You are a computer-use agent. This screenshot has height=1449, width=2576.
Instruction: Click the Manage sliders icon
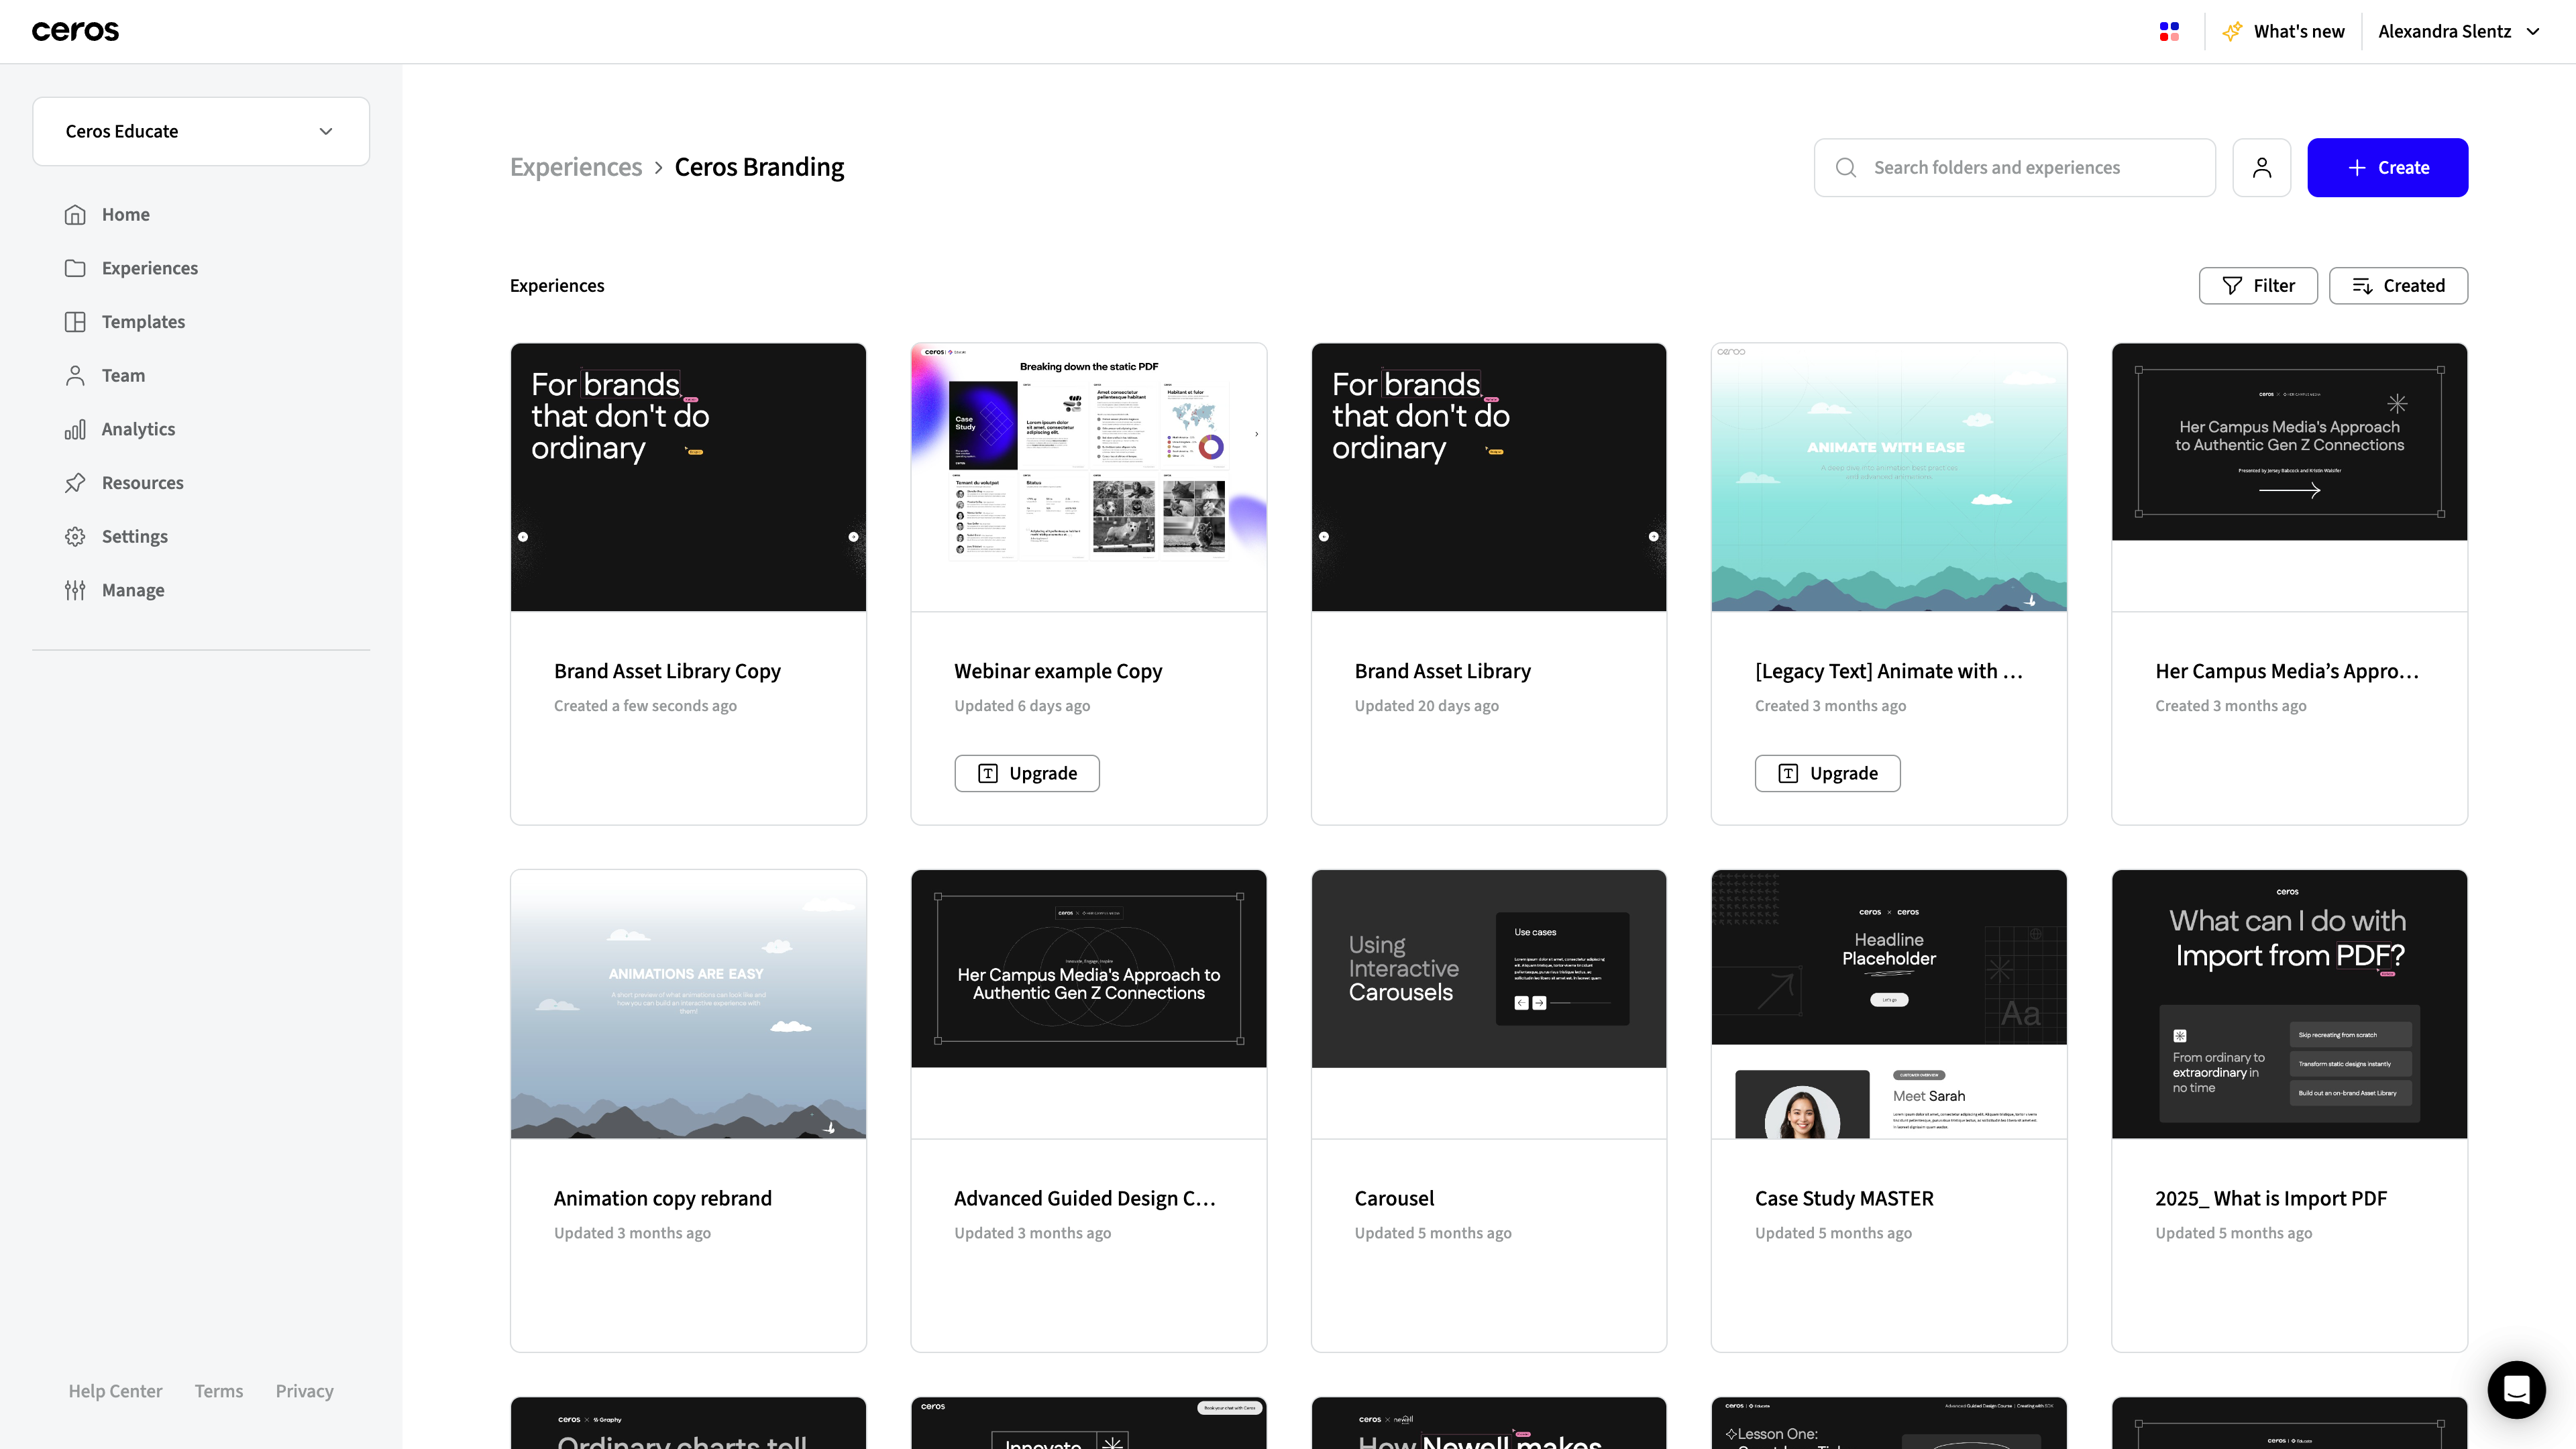75,590
